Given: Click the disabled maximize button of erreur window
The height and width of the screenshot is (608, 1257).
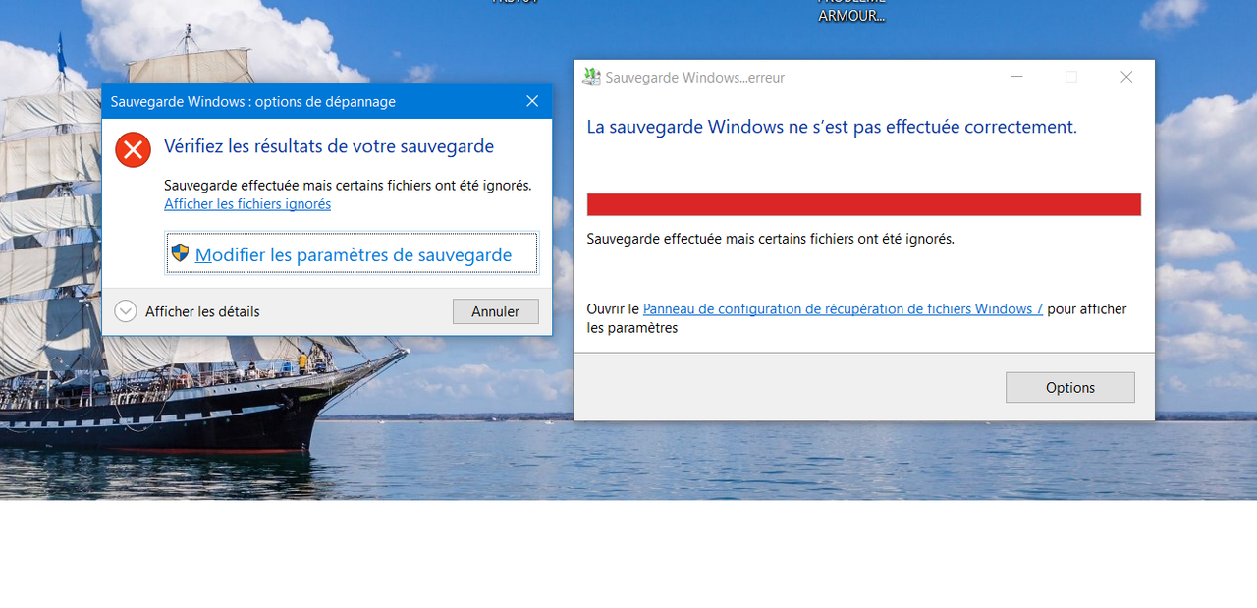Looking at the screenshot, I should click(1071, 77).
